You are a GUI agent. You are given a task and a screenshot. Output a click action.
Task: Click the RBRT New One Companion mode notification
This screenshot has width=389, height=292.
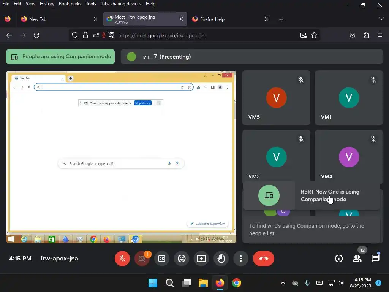[312, 195]
